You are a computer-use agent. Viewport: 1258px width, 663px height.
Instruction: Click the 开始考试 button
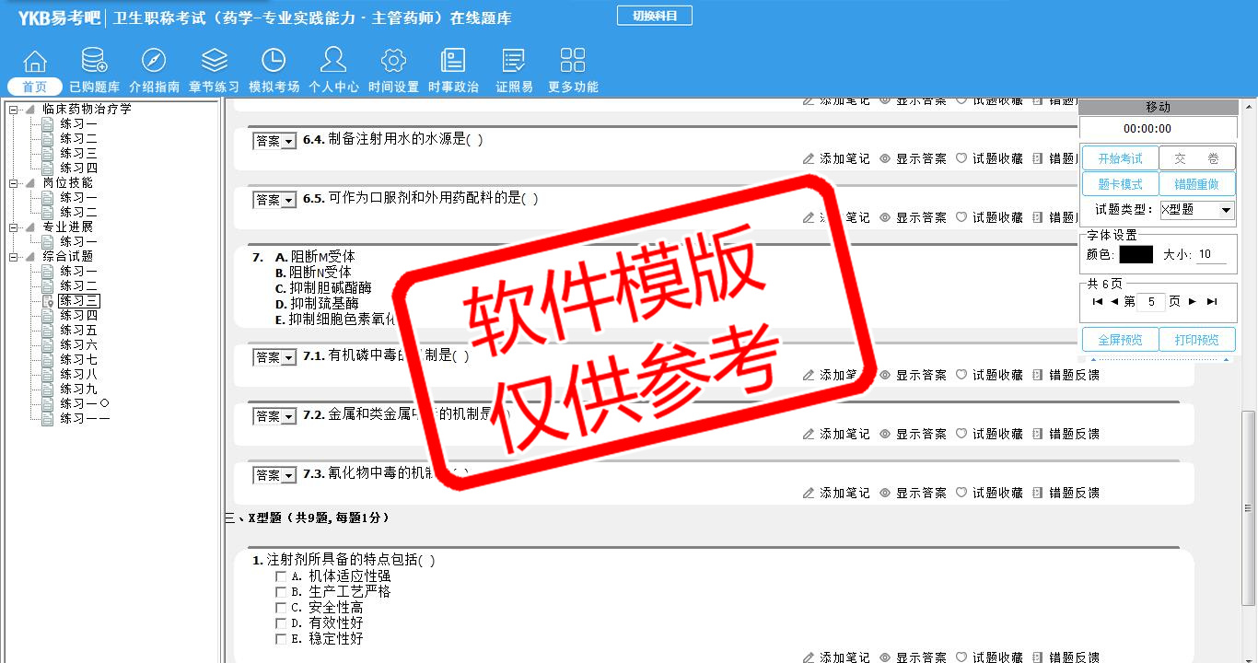[1119, 158]
